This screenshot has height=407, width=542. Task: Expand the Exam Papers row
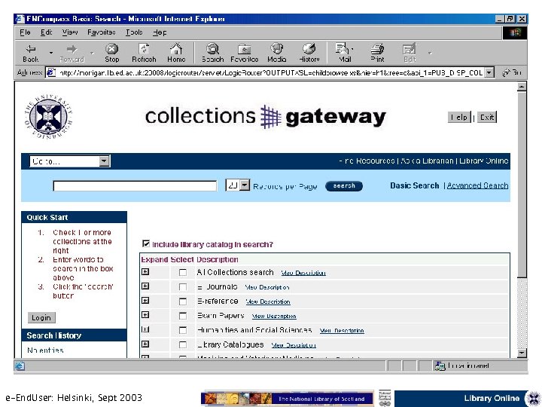click(x=145, y=315)
